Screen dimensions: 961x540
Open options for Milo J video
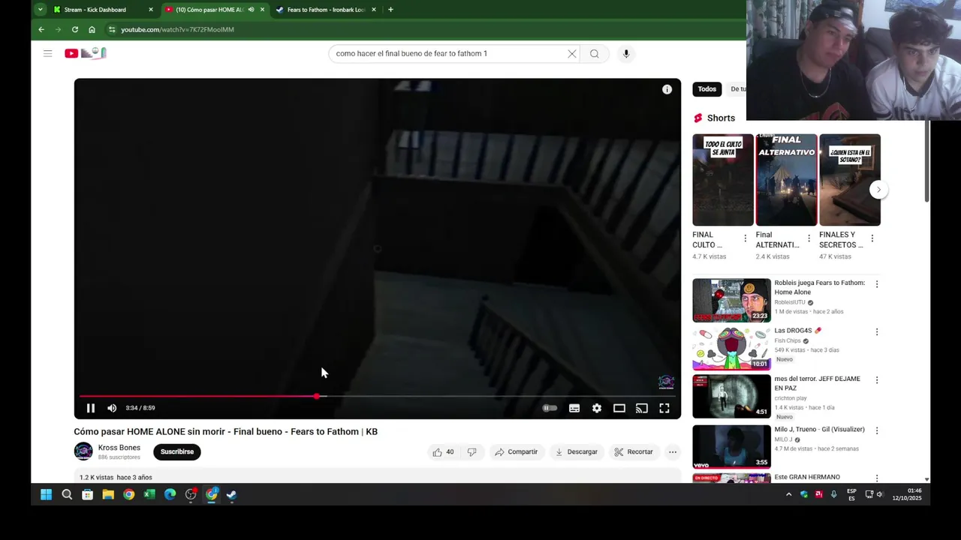[876, 430]
